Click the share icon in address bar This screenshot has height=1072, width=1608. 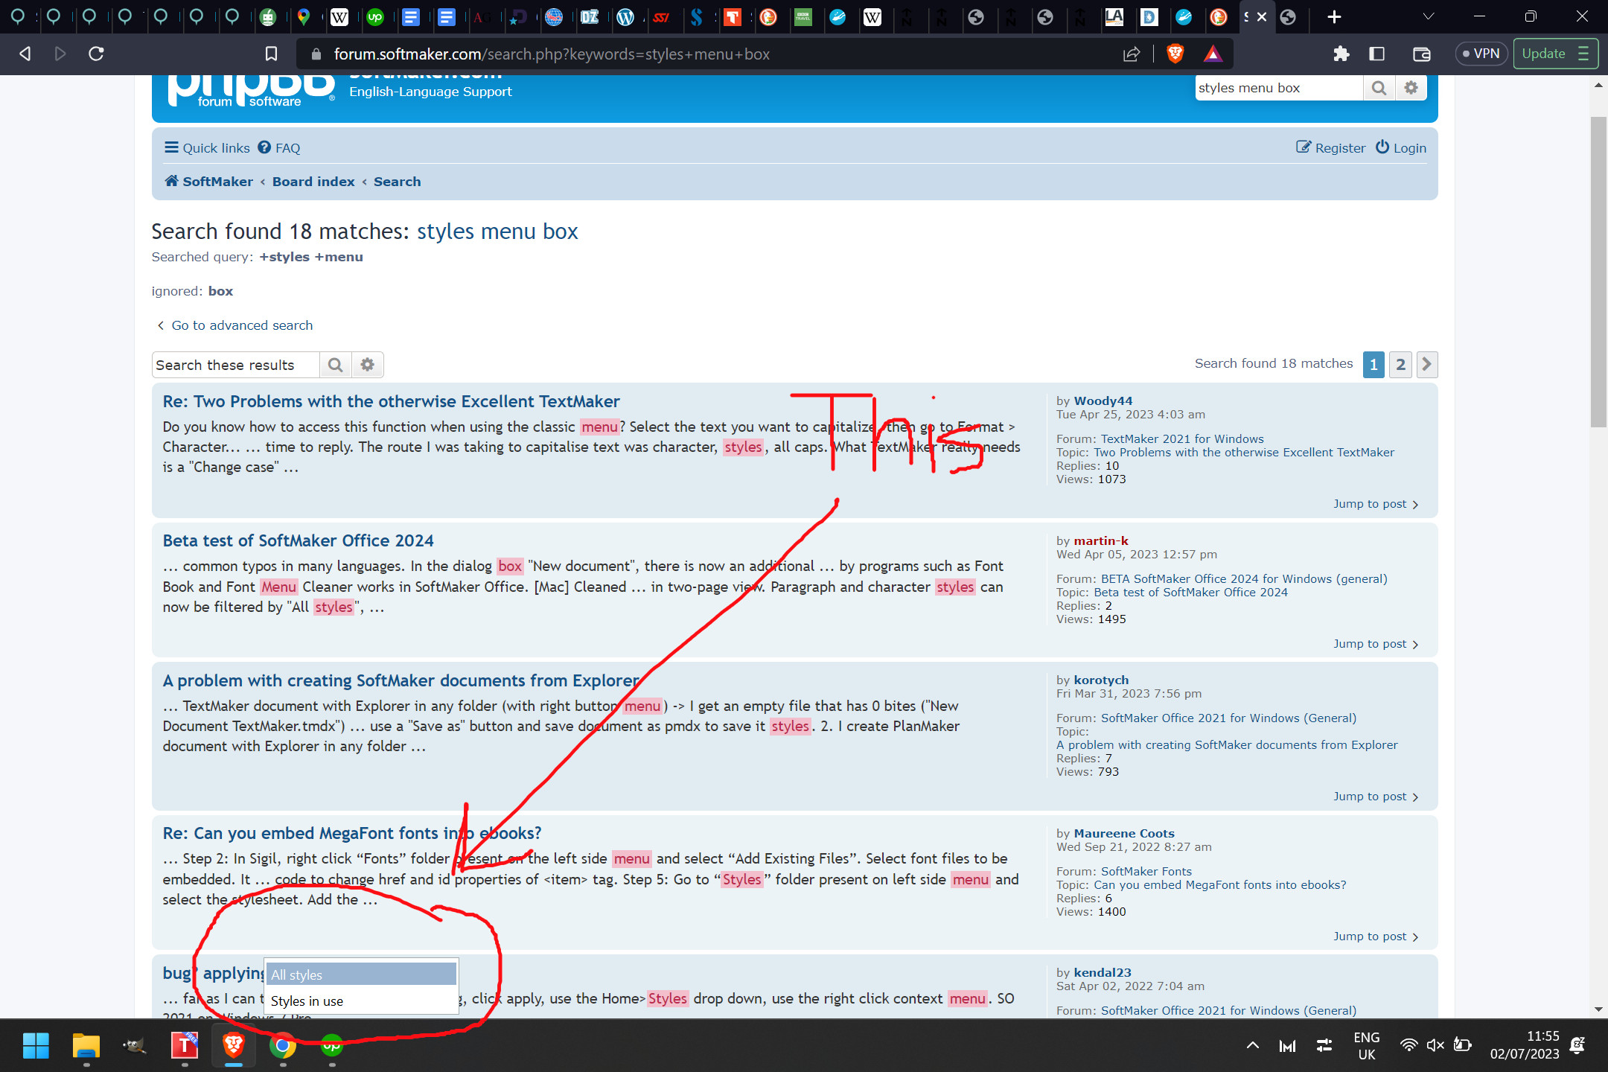[x=1132, y=54]
